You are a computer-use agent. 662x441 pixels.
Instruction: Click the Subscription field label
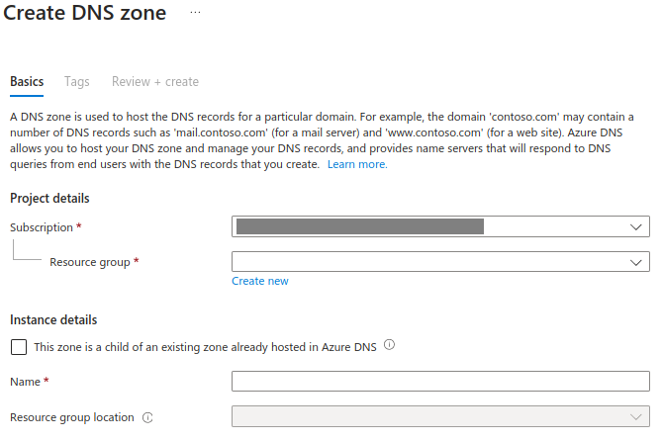(42, 227)
